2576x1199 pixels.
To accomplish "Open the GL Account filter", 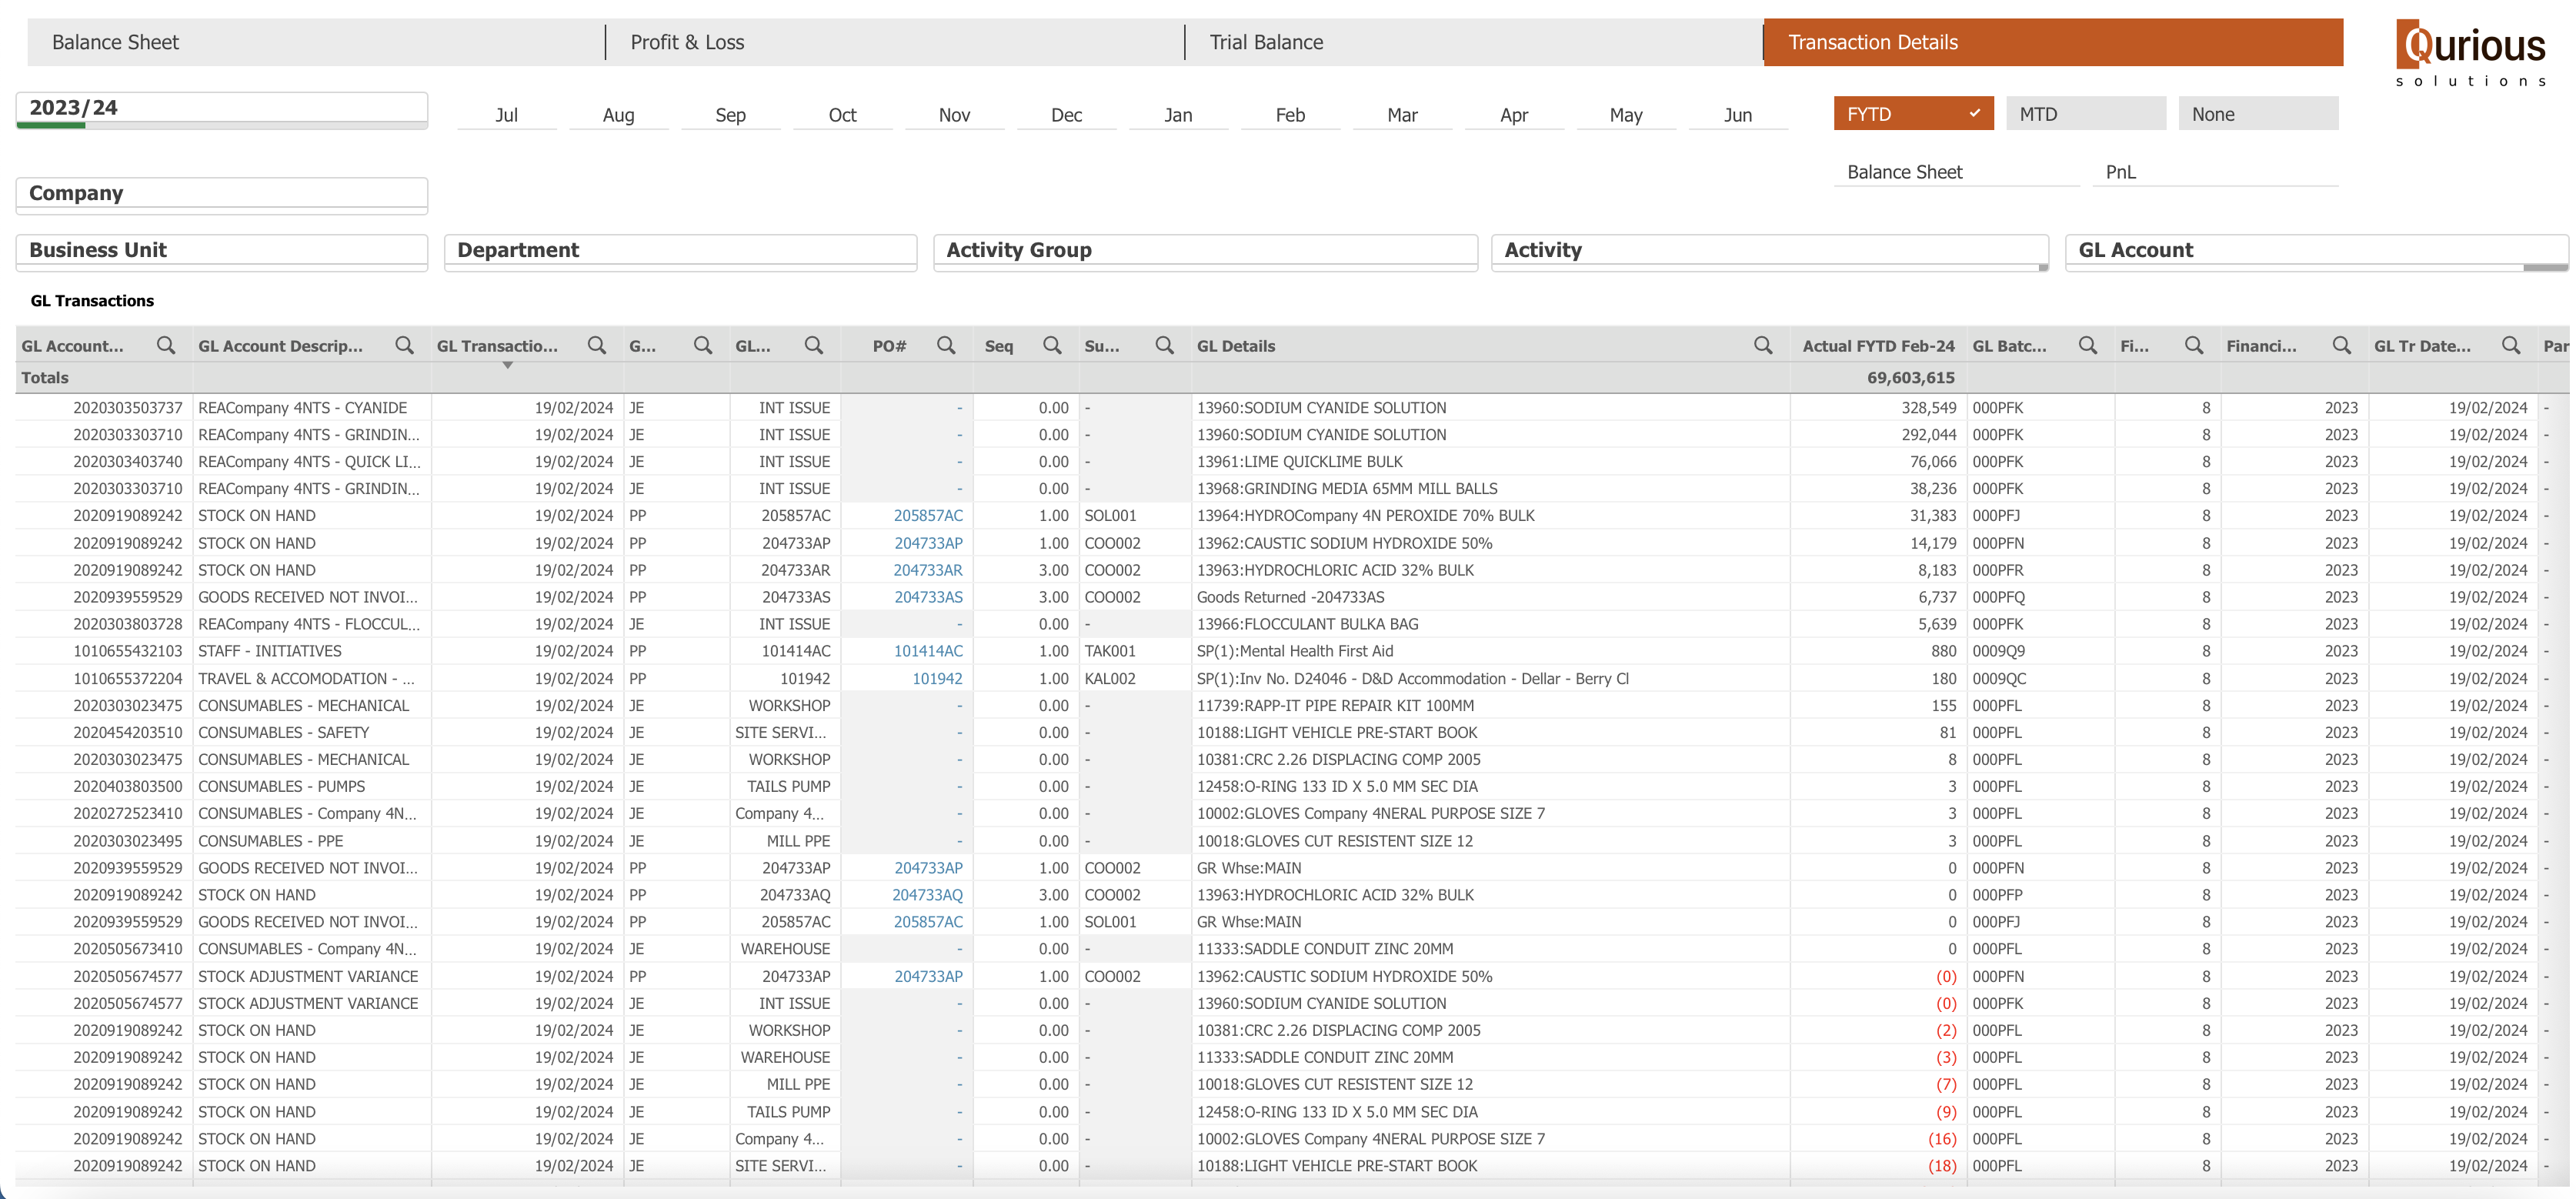I will [2316, 252].
